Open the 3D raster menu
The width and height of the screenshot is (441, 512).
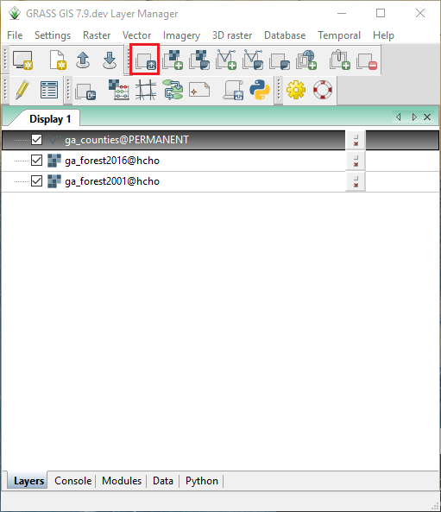232,35
